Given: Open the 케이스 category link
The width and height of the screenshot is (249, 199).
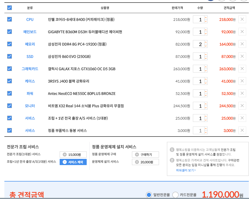Looking at the screenshot, I should click(30, 81).
